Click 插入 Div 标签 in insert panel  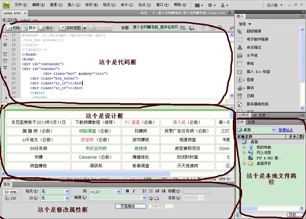258,72
